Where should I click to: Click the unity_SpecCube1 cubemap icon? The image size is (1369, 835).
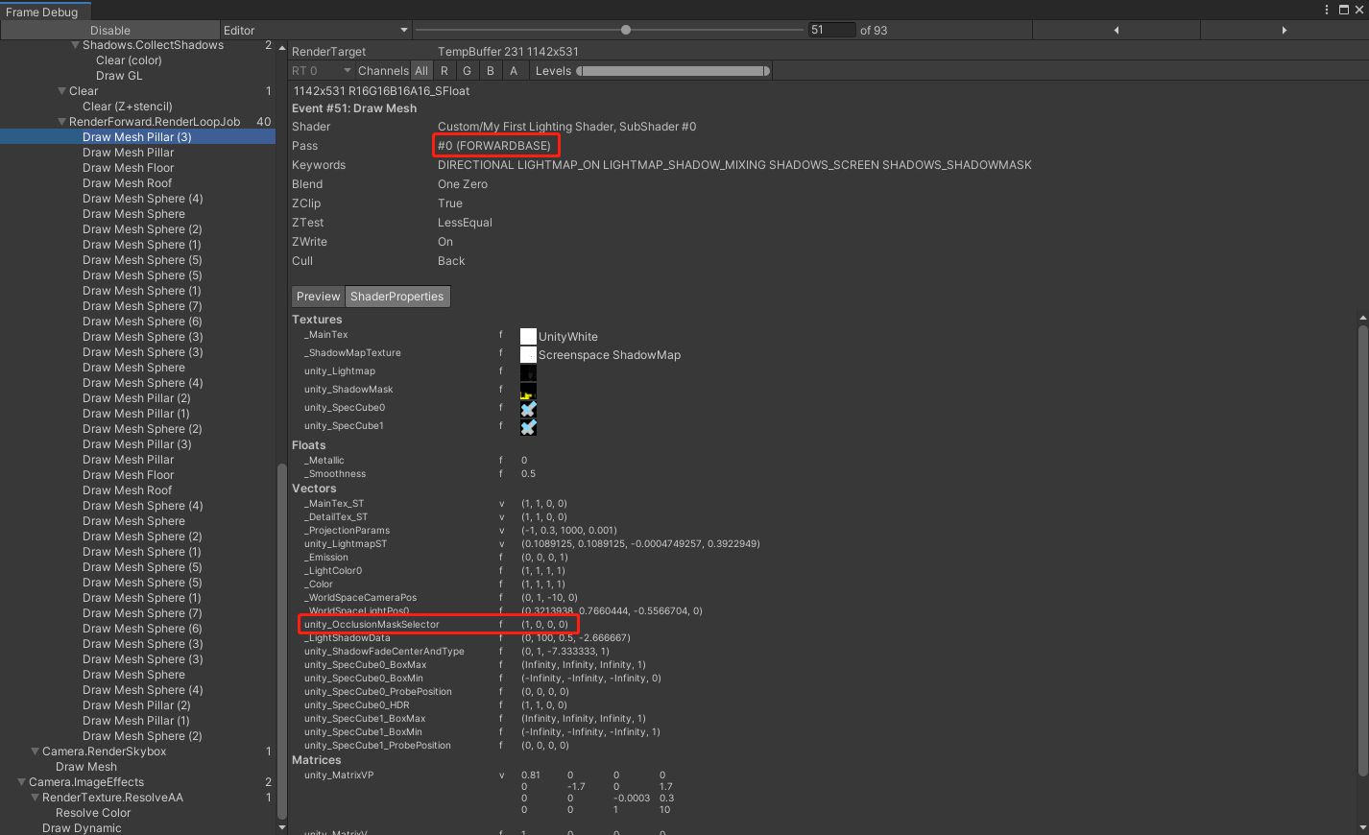(528, 425)
